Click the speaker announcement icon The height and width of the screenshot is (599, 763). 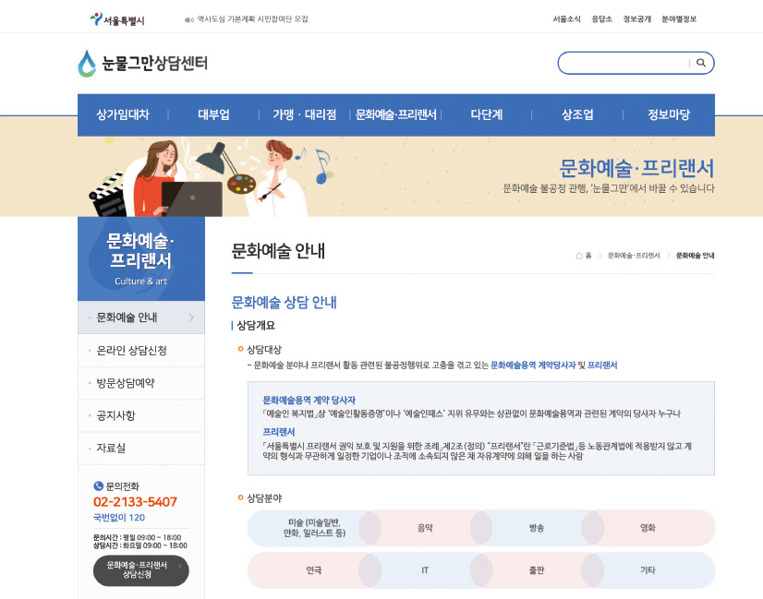click(188, 20)
